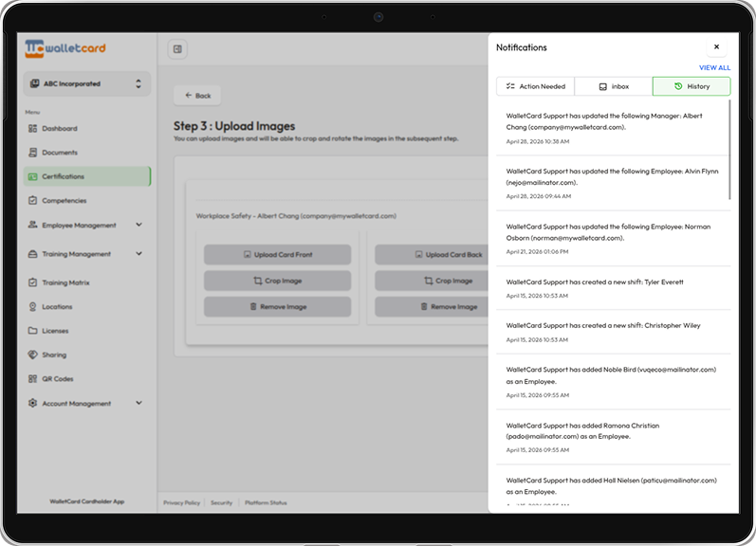Click the QR Codes icon

click(32, 379)
